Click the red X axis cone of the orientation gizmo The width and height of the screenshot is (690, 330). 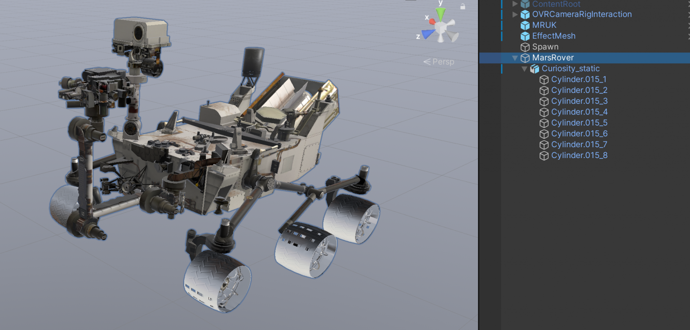coord(432,20)
